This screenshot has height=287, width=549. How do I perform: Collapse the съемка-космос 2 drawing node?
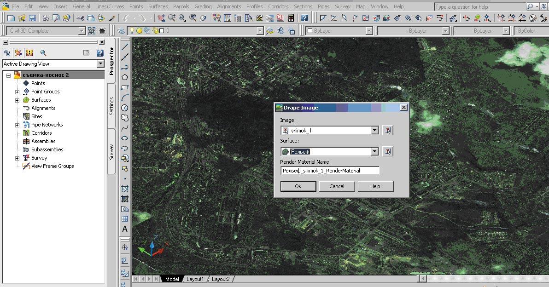(8, 75)
